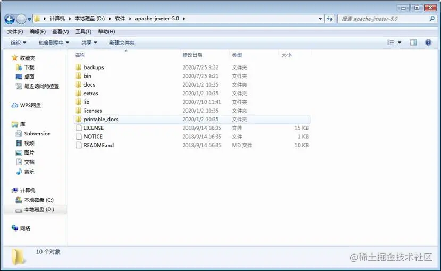Viewport: 441px width, 271px height.
Task: Click 计算机 in the address breadcrumb
Action: coord(57,19)
